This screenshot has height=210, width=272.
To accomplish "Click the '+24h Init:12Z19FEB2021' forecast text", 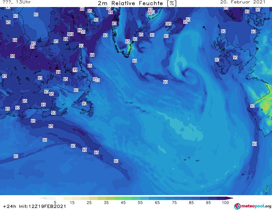I will pyautogui.click(x=35, y=206).
